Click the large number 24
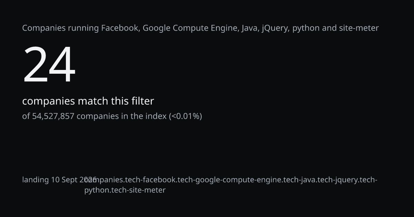 pos(49,65)
